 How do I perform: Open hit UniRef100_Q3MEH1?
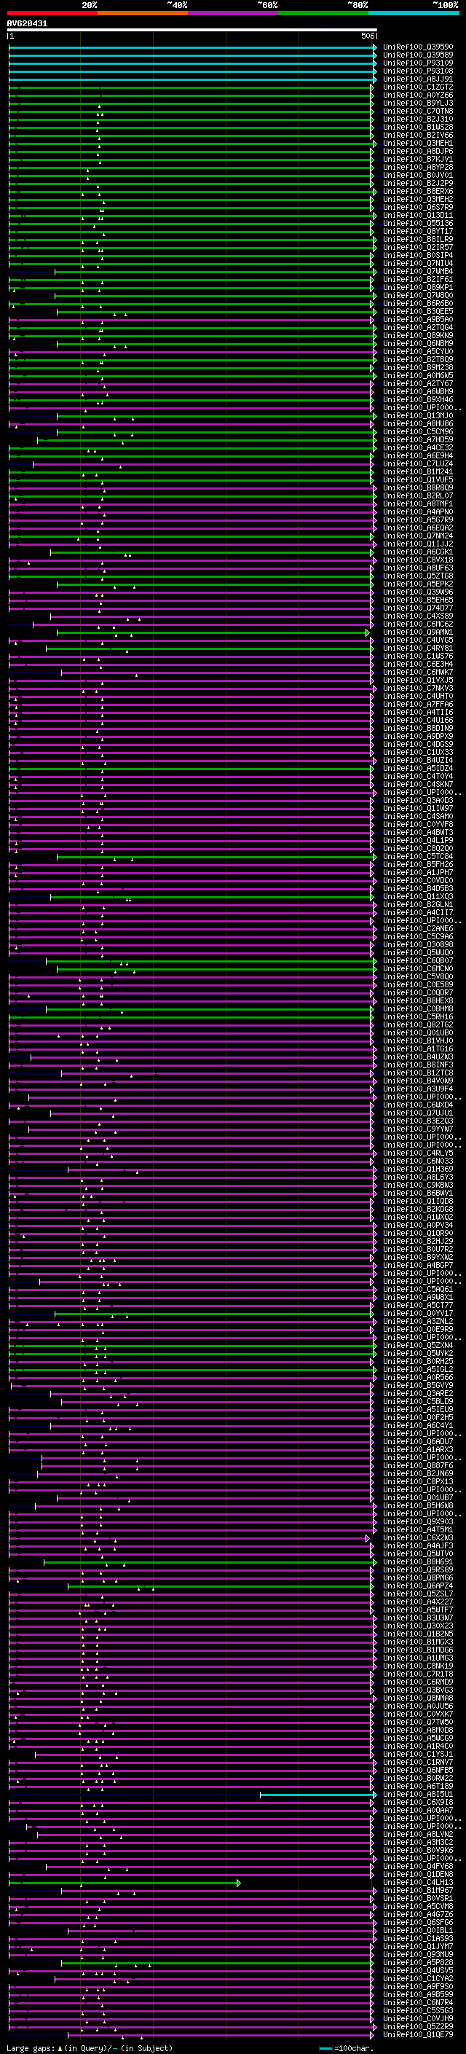[x=418, y=143]
